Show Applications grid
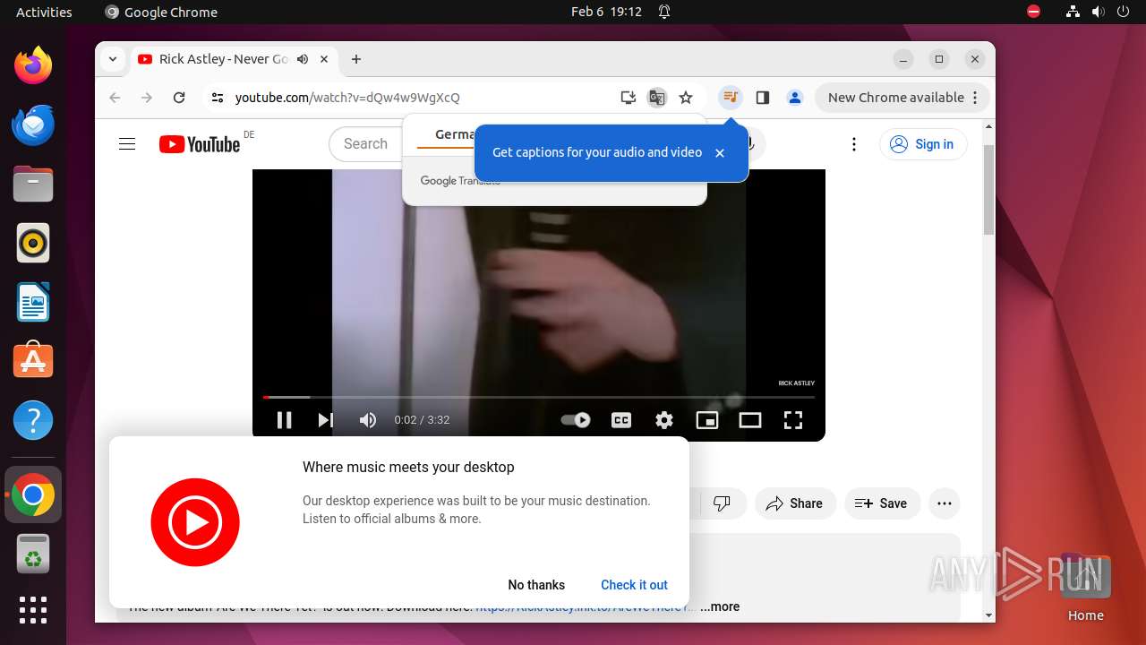The width and height of the screenshot is (1146, 645). 33,610
